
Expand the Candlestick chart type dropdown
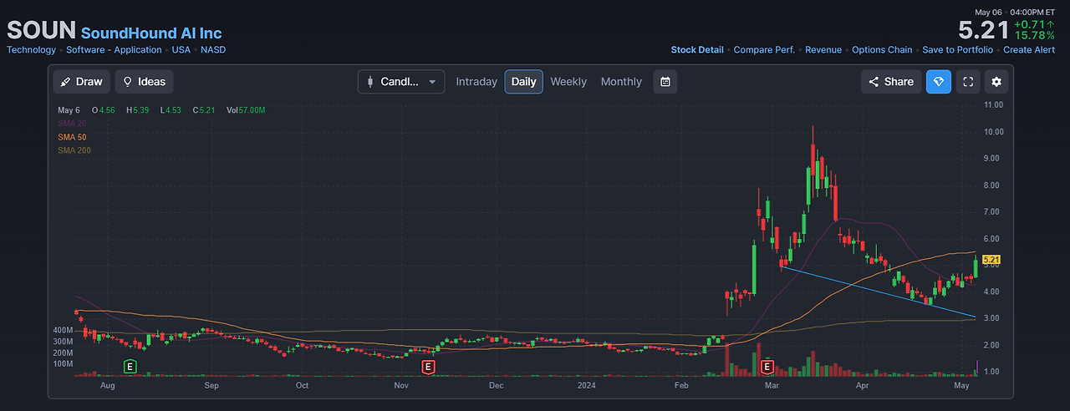[401, 81]
